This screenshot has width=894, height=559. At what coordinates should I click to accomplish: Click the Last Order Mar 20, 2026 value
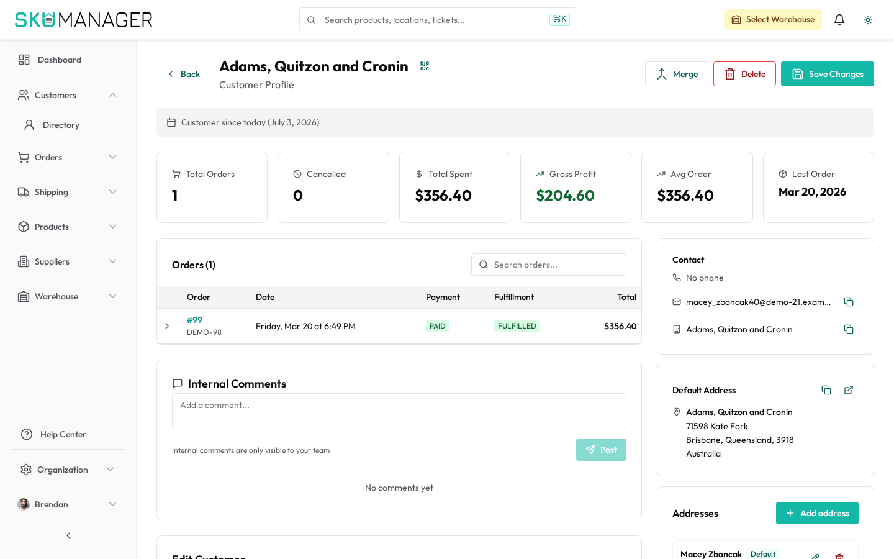(x=812, y=192)
